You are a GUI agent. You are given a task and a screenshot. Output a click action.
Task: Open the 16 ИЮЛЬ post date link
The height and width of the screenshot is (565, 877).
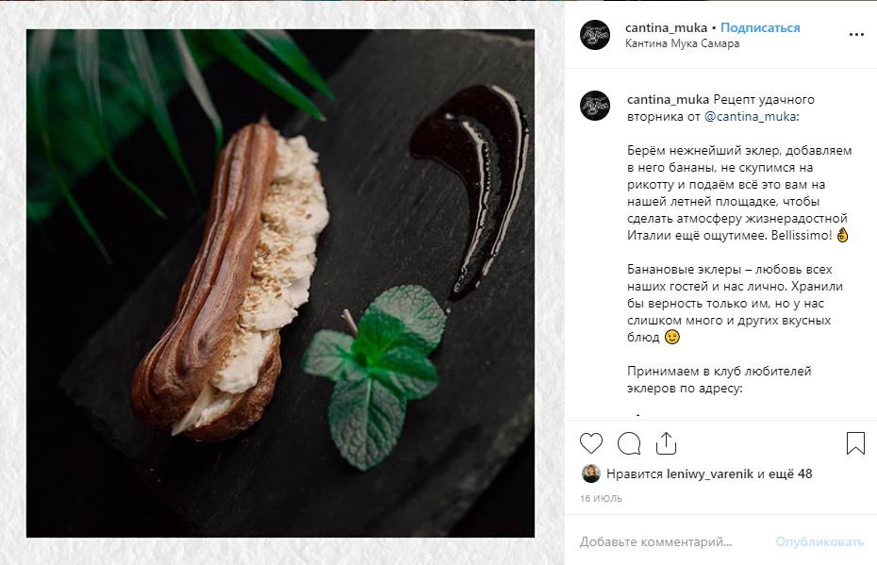click(x=601, y=498)
